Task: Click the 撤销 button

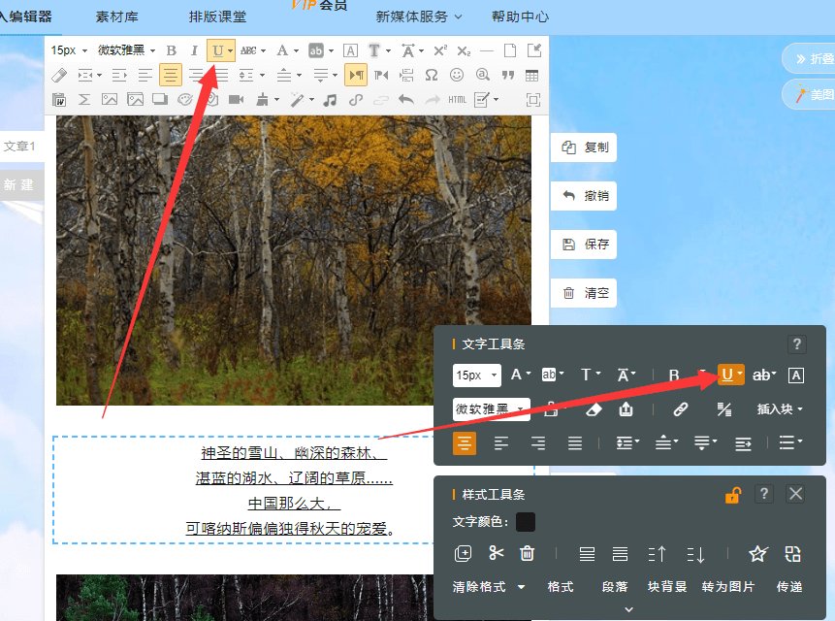Action: coord(584,196)
